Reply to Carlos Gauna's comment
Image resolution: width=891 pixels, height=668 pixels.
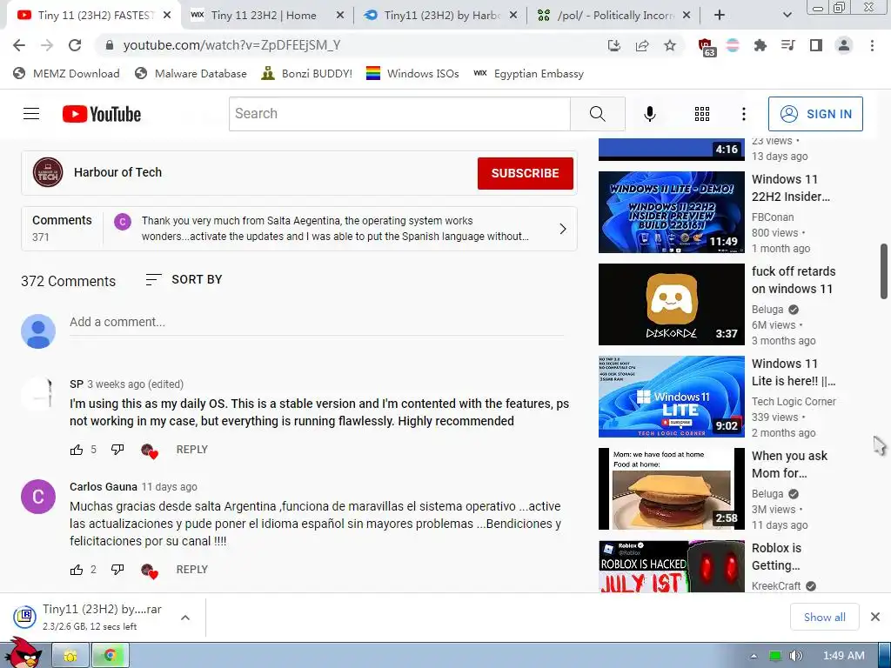(192, 570)
